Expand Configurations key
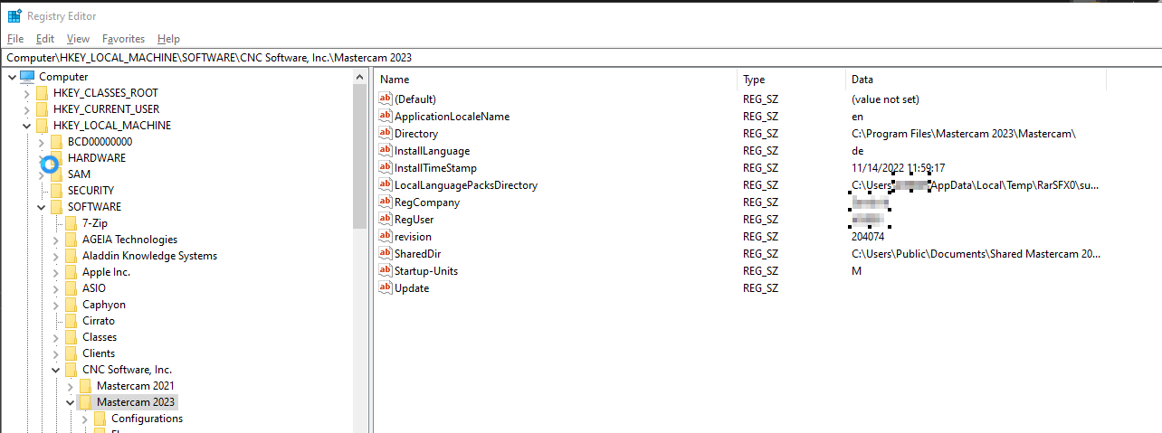 pos(83,419)
